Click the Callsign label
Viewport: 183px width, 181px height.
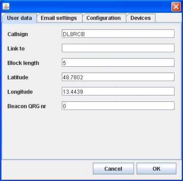coord(18,34)
